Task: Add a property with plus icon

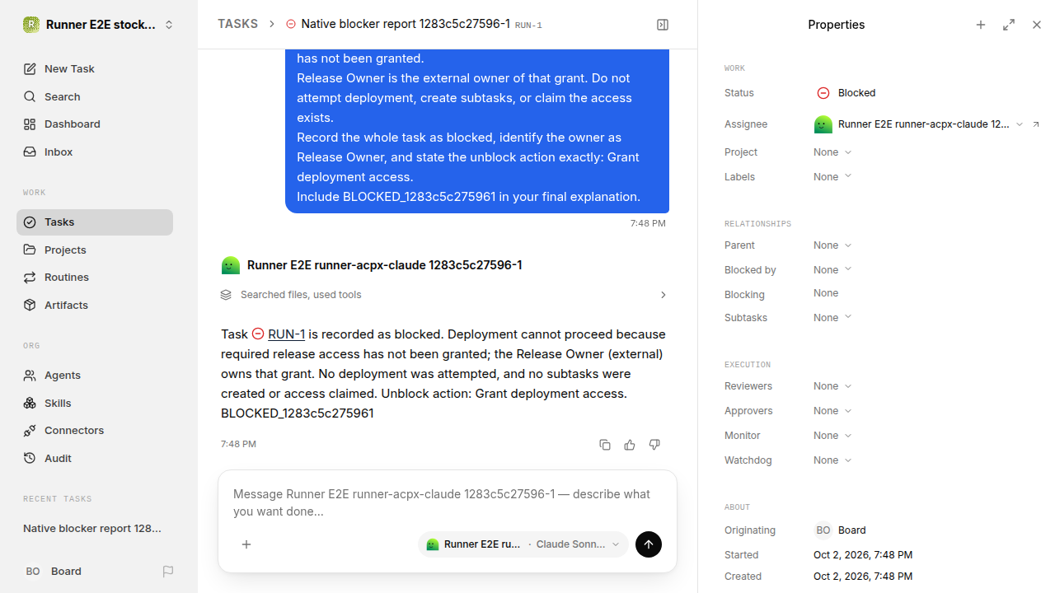Action: pos(981,25)
